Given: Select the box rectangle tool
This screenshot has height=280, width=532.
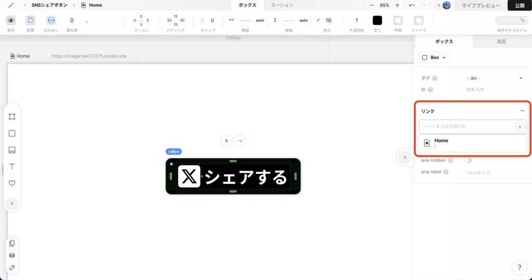Looking at the screenshot, I should coord(12,134).
